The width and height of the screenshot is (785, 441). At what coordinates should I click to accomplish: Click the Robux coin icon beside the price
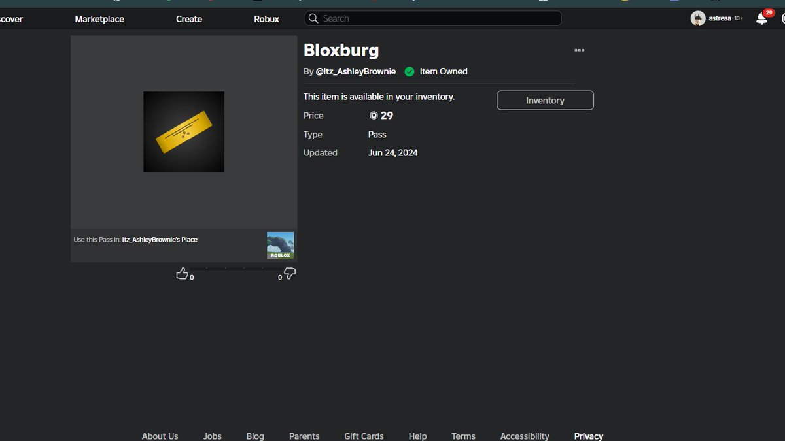pos(374,116)
